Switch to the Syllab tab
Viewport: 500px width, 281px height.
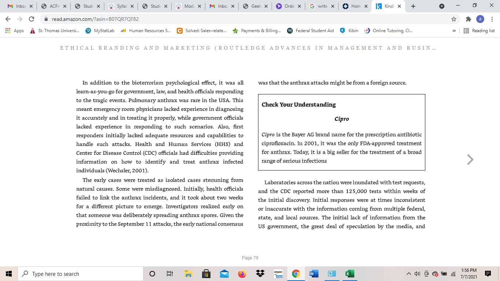(121, 6)
